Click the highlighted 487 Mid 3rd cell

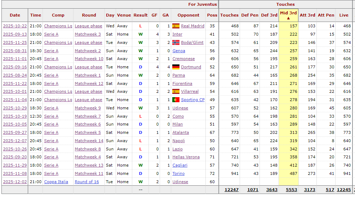click(293, 173)
